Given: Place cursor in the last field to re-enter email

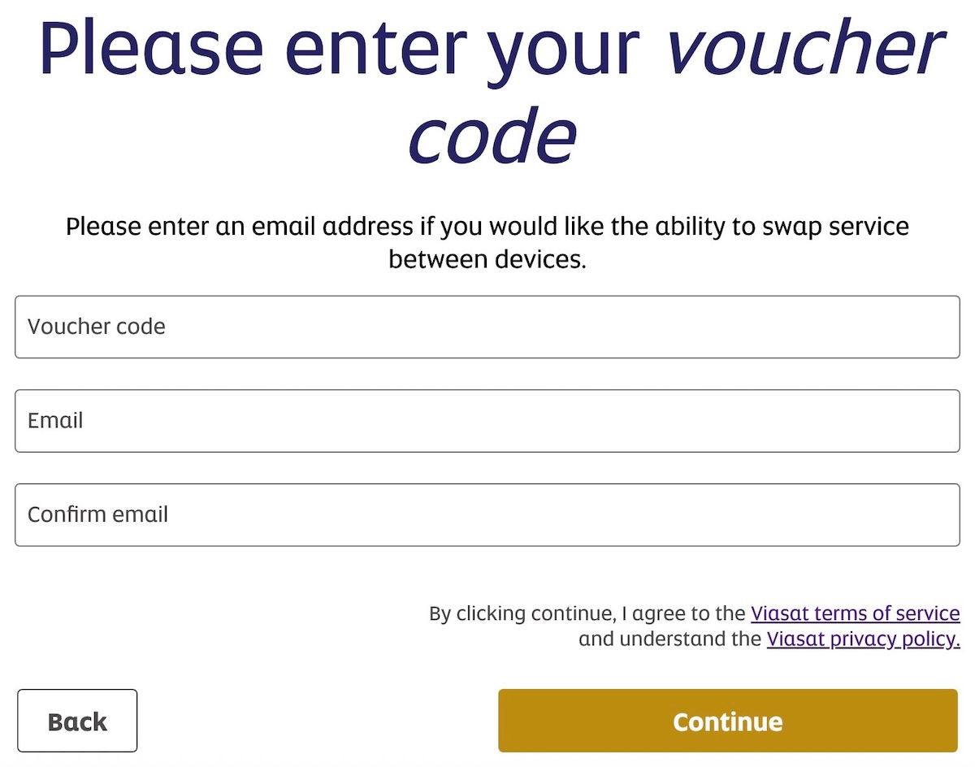Looking at the screenshot, I should pyautogui.click(x=487, y=515).
